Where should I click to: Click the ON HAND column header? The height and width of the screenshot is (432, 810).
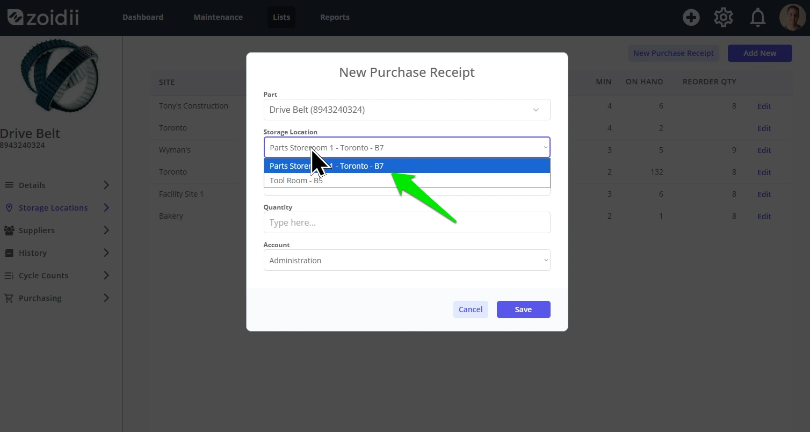[644, 82]
